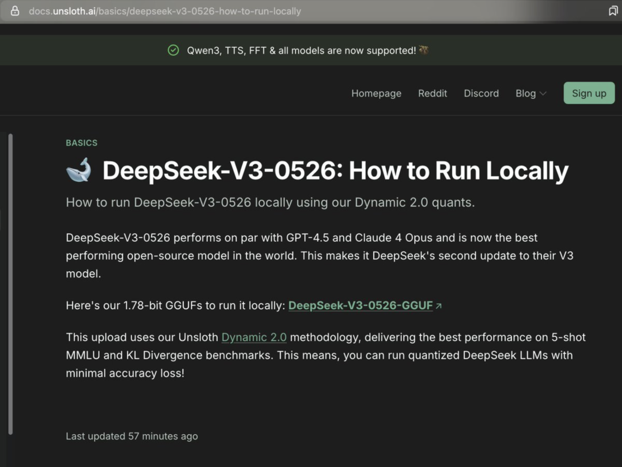Click the external link arrow after DeepSeek-V3-0526-GGUF
The width and height of the screenshot is (622, 467).
438,306
